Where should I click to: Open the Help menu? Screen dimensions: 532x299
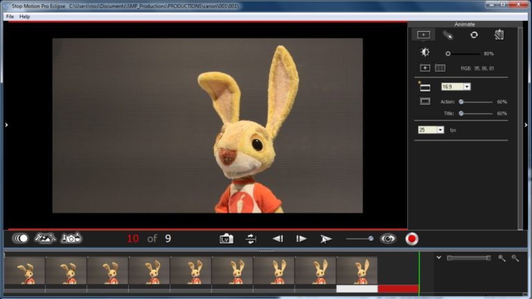[24, 17]
